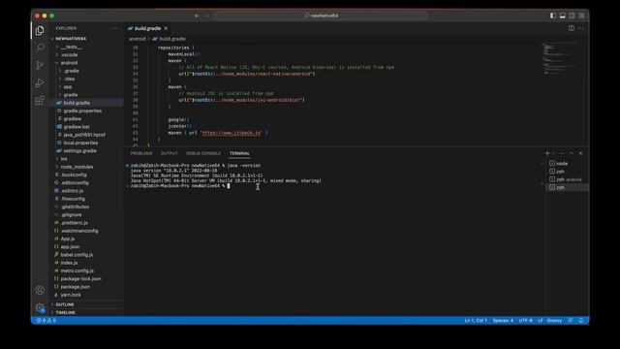Open the Search view in activity bar

(x=40, y=48)
